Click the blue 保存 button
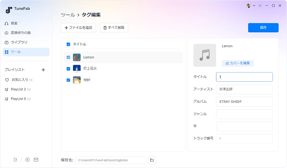287x168 pixels. pyautogui.click(x=263, y=28)
